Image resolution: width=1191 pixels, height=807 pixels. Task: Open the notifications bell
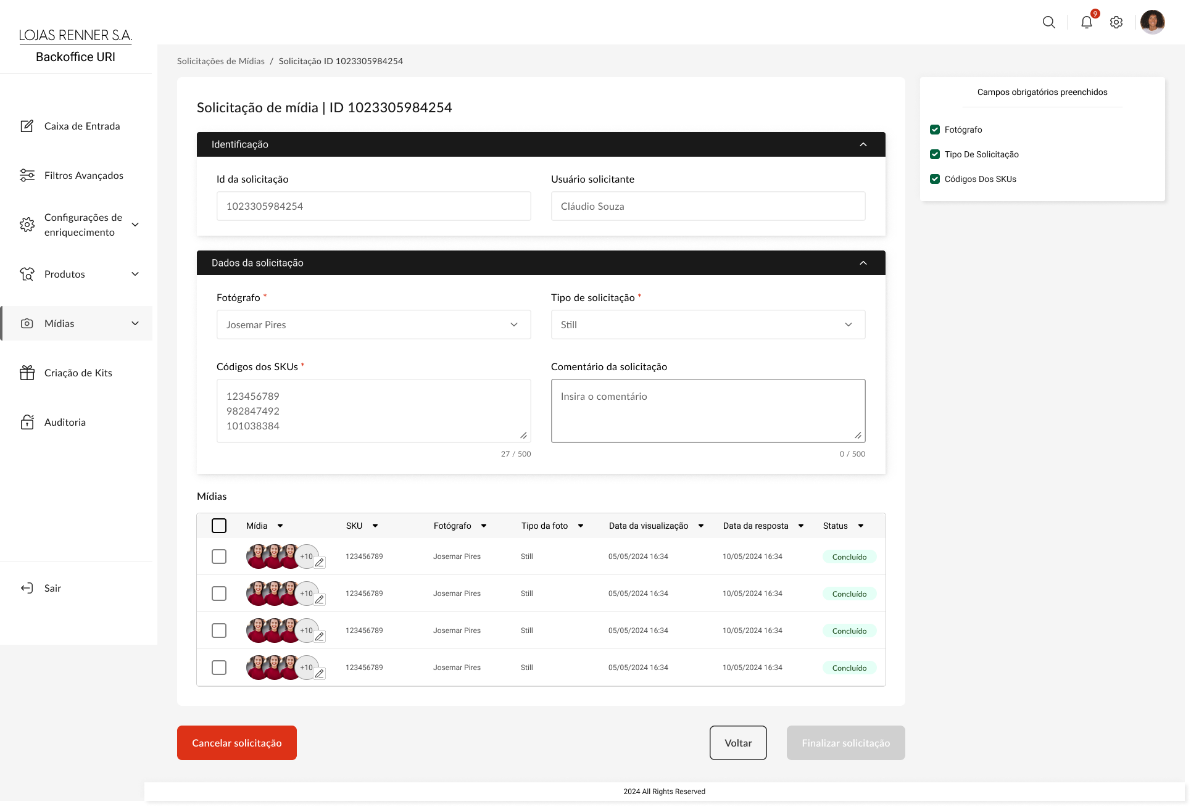(x=1086, y=22)
